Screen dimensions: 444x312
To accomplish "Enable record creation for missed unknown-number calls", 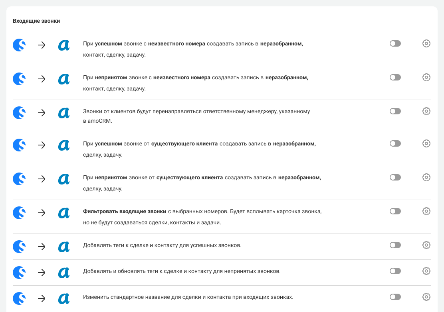I will point(395,77).
